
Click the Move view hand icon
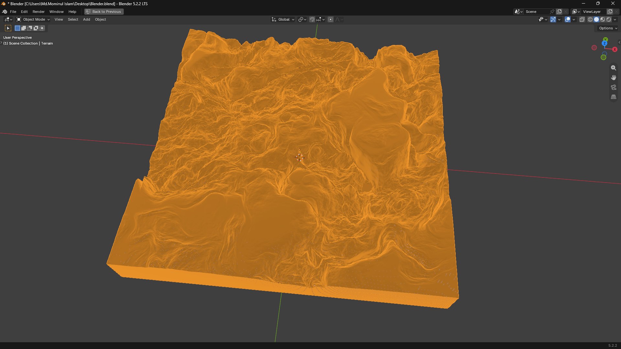pos(613,78)
